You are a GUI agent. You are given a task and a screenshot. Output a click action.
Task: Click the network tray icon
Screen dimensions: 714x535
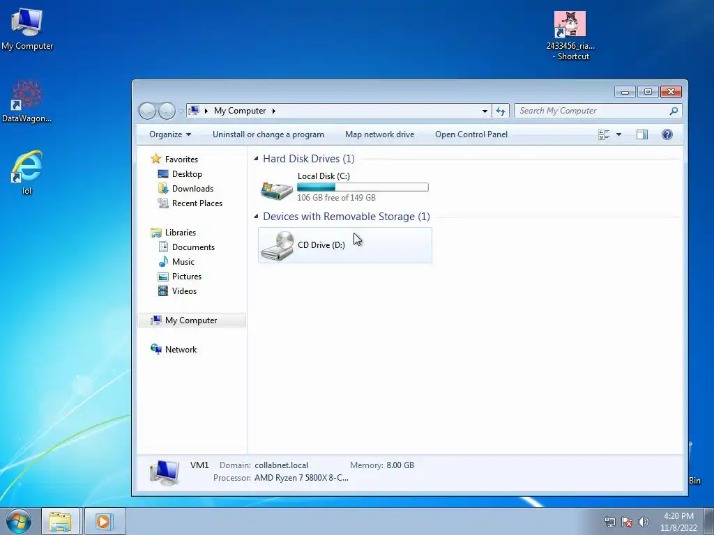tap(609, 522)
